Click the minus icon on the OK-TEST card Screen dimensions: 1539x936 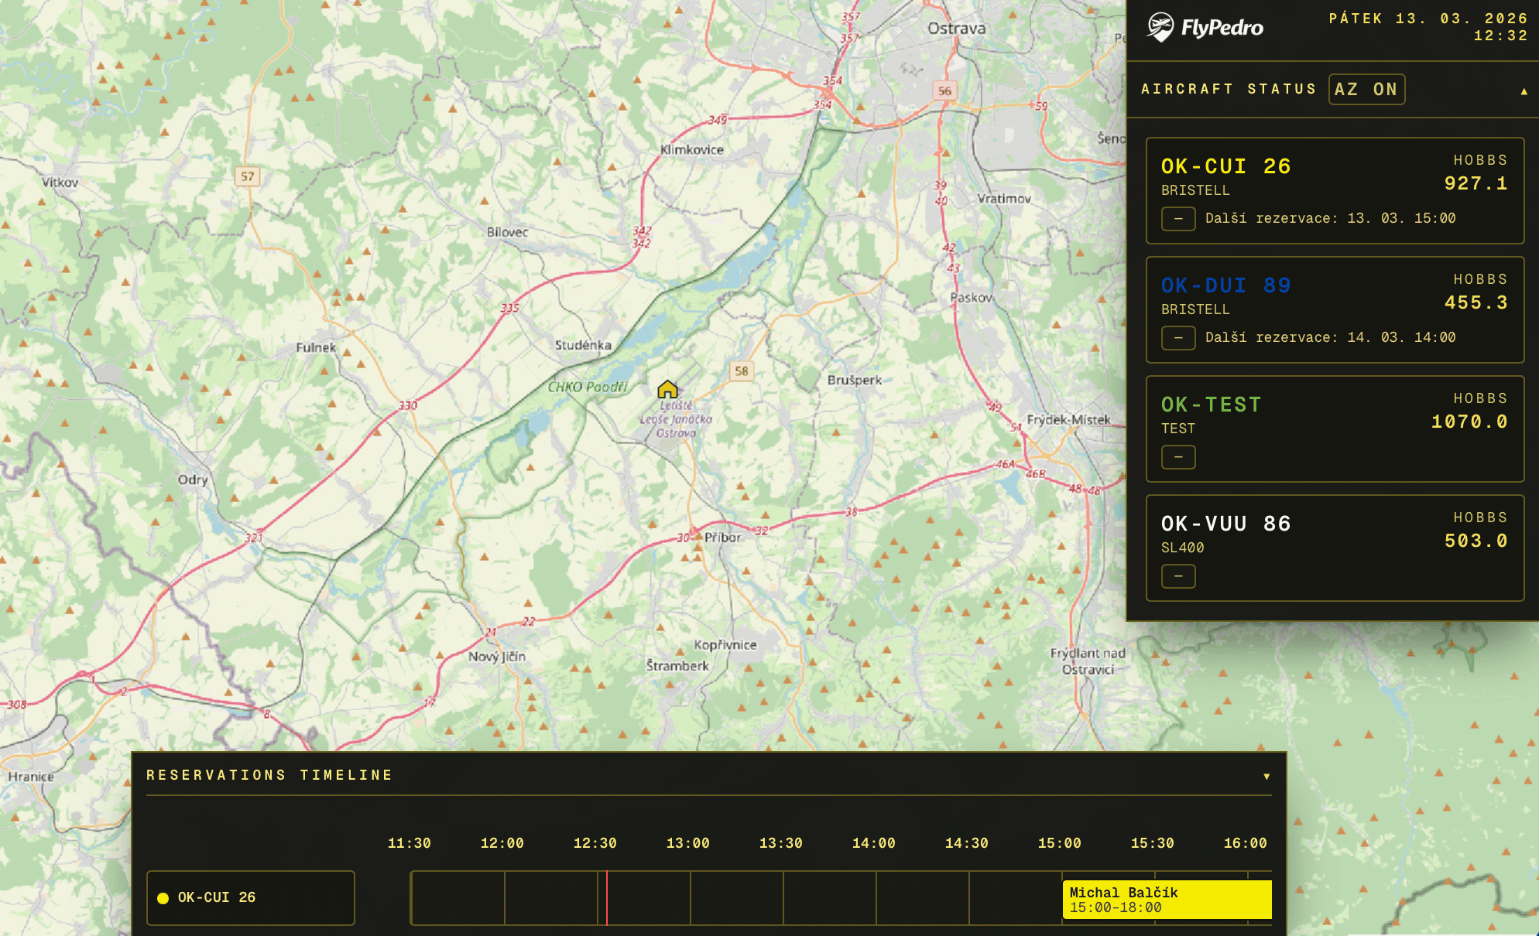(x=1177, y=457)
